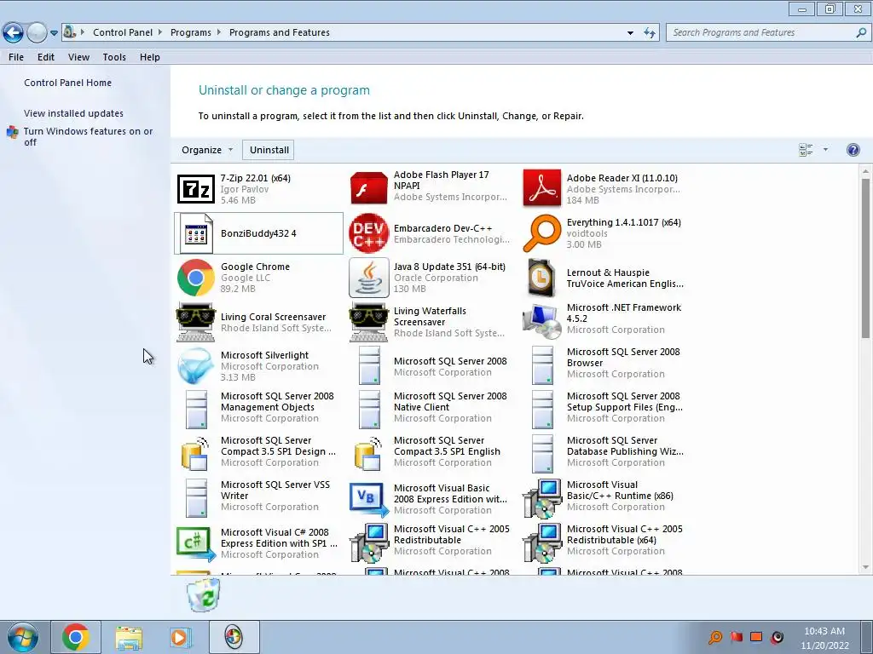This screenshot has width=873, height=654.
Task: Click the Windows Start orb
Action: [x=23, y=637]
